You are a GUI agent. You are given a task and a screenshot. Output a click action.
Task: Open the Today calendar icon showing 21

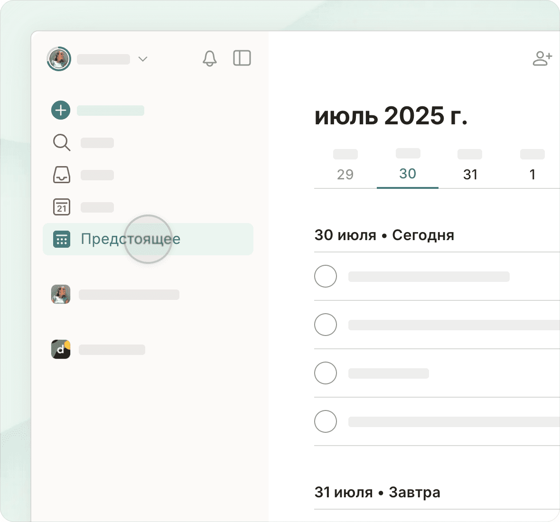[x=61, y=207]
